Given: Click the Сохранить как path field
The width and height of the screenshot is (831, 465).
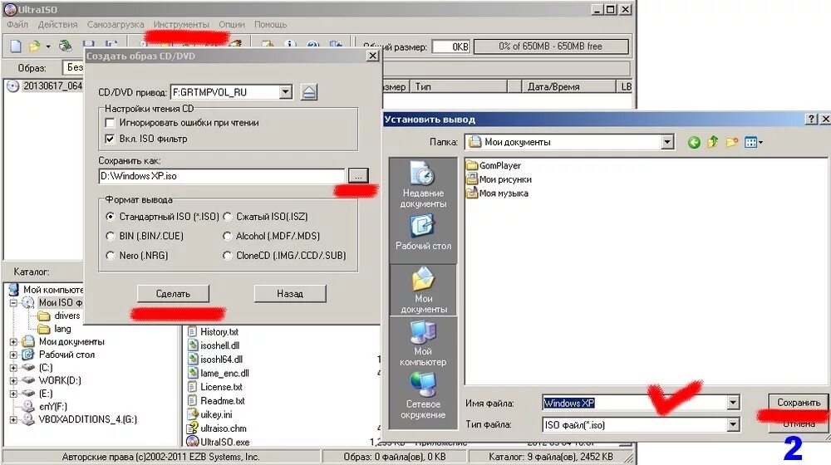Looking at the screenshot, I should 222,176.
